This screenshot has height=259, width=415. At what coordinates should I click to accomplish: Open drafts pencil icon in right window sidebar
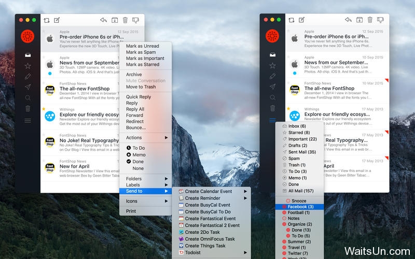click(273, 76)
